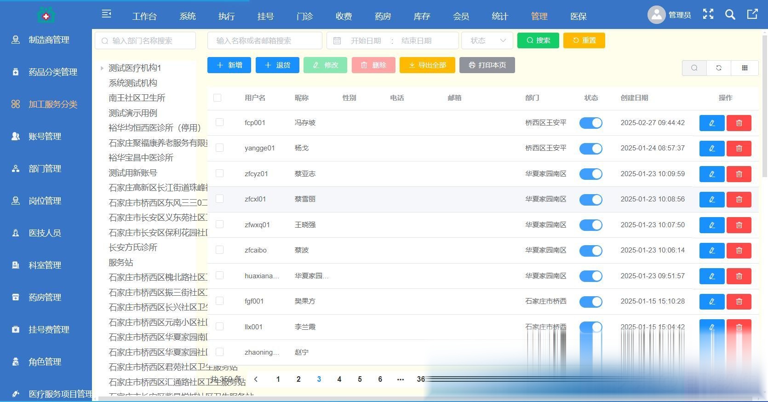Toggle search panel with the small magnifier button

[x=694, y=68]
